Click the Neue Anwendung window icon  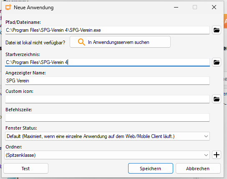coord(8,7)
